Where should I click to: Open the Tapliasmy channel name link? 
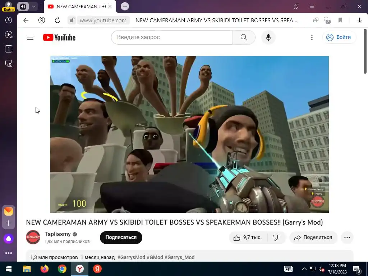58,234
